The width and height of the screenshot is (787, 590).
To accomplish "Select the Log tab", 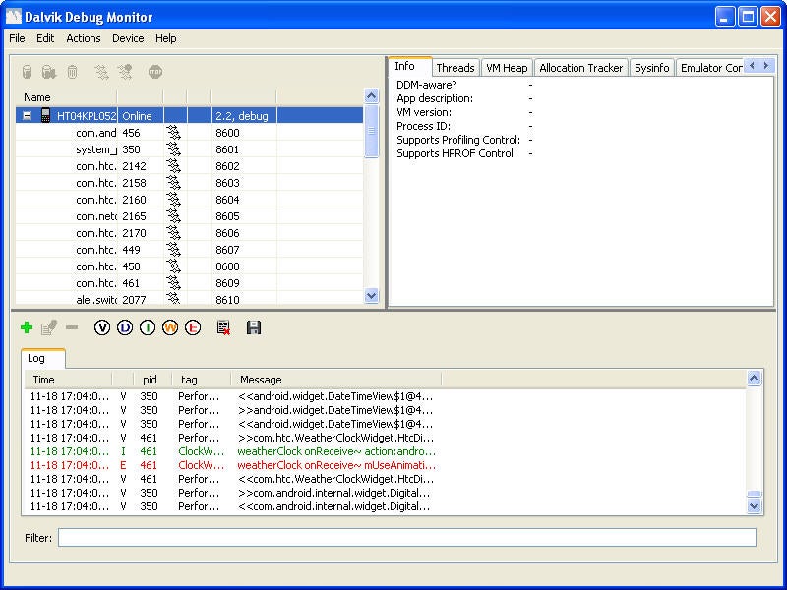I will [x=42, y=358].
